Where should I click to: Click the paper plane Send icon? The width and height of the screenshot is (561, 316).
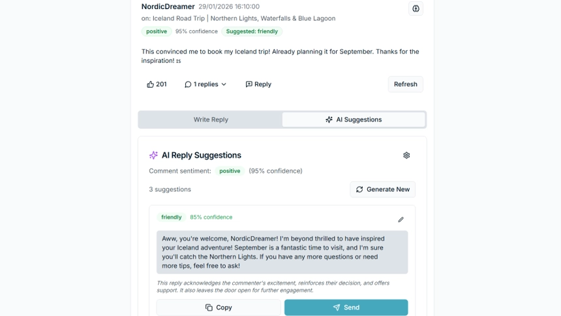(x=337, y=308)
